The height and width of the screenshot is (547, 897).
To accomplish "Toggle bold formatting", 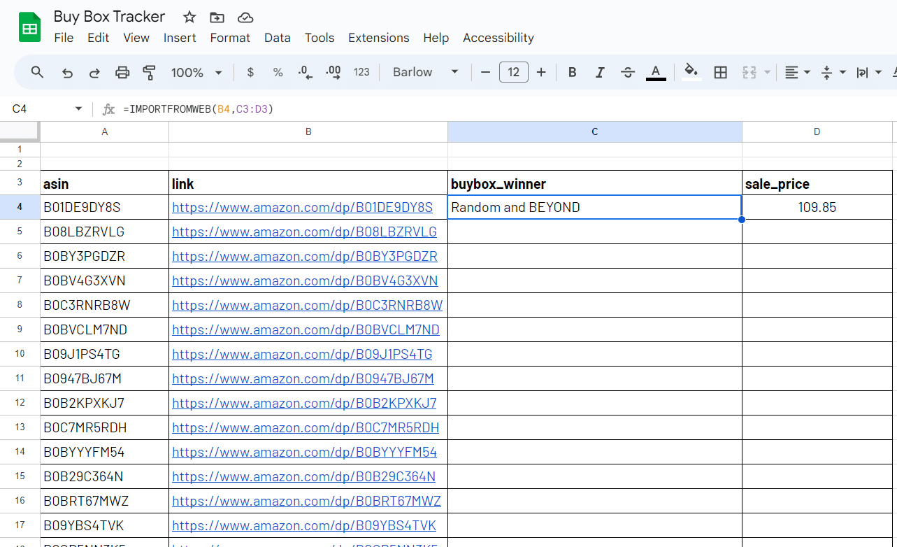I will pos(572,72).
